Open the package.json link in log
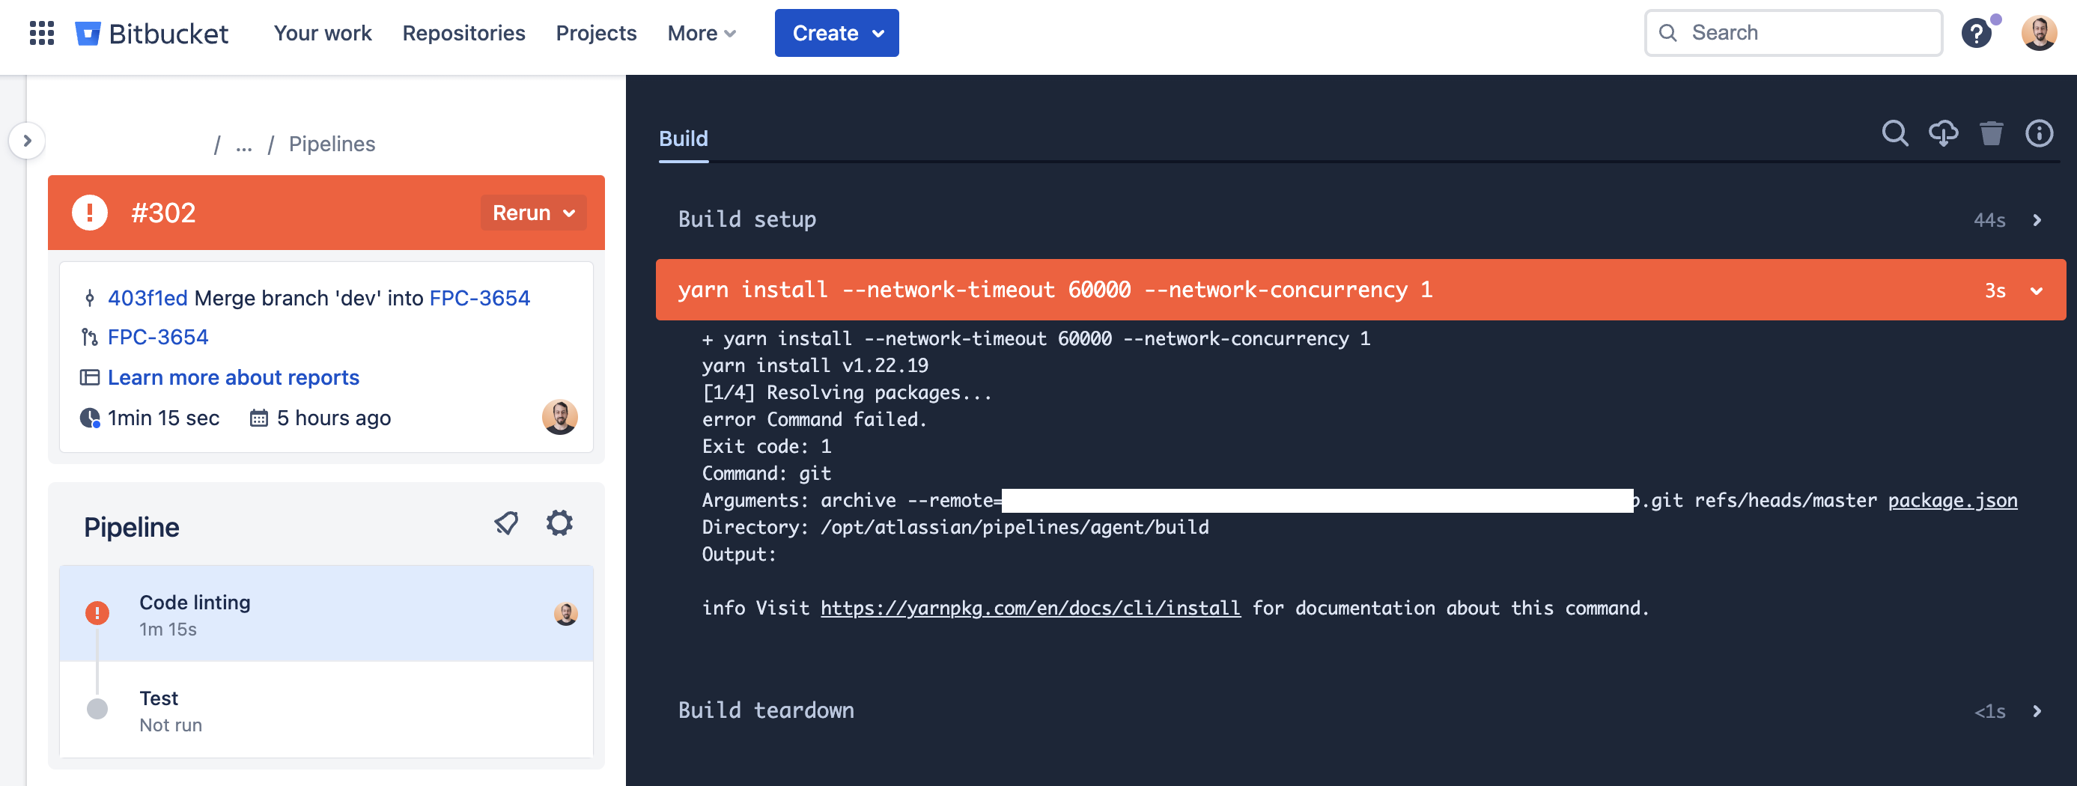Viewport: 2077px width, 786px height. (1953, 501)
